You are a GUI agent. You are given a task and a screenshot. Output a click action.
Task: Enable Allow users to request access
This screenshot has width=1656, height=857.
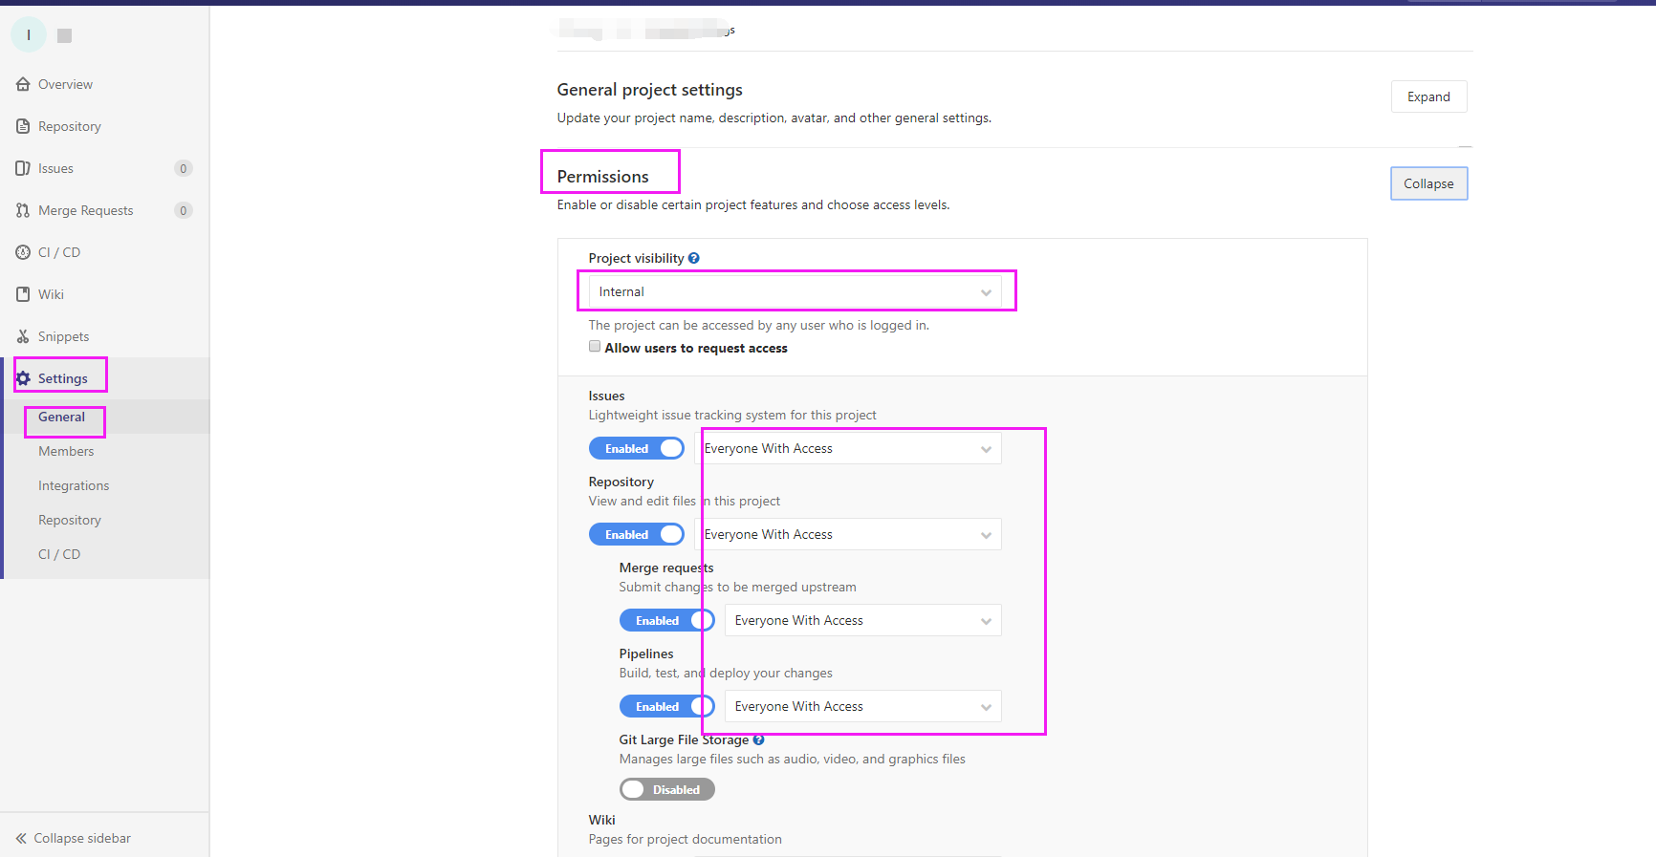click(x=595, y=346)
